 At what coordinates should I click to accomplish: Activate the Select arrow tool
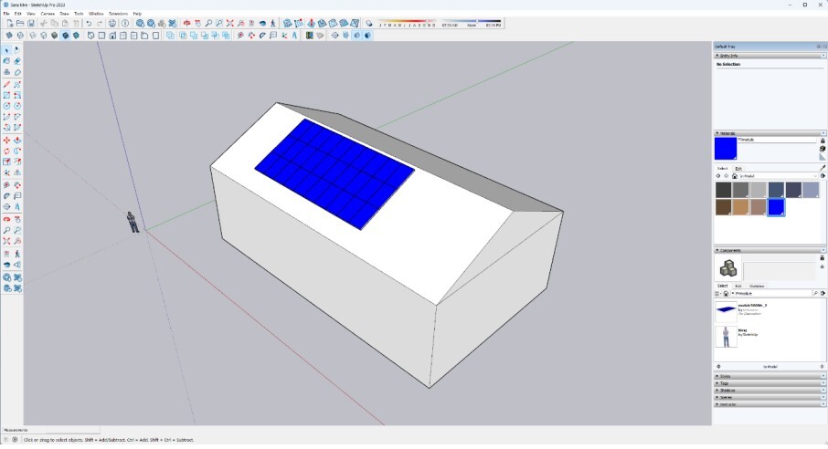tap(7, 49)
